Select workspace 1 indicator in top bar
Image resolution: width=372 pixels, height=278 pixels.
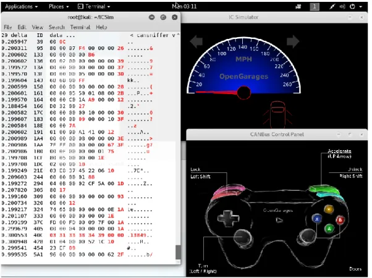click(x=315, y=7)
